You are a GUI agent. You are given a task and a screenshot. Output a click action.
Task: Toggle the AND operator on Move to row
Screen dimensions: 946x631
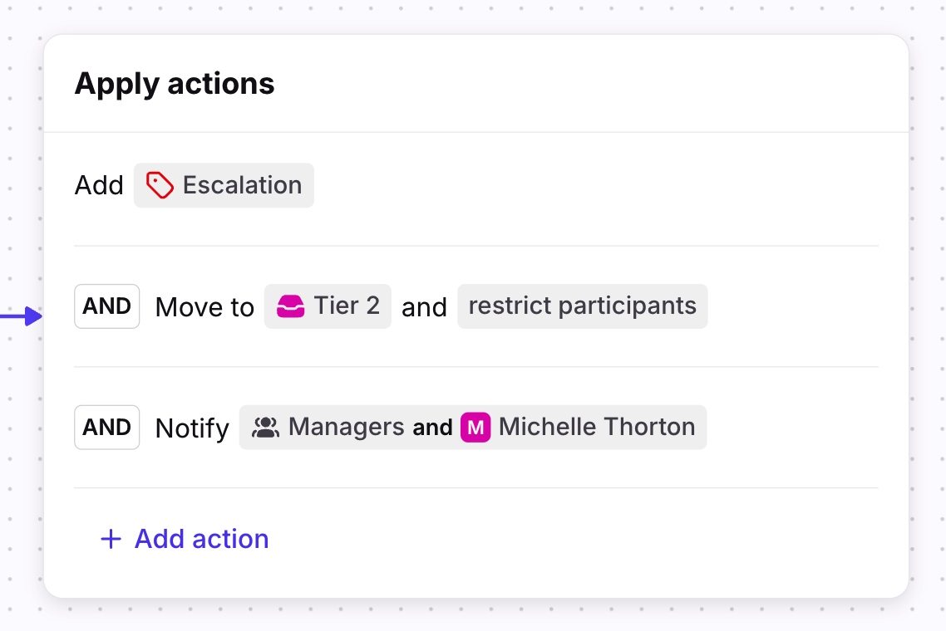click(x=106, y=306)
